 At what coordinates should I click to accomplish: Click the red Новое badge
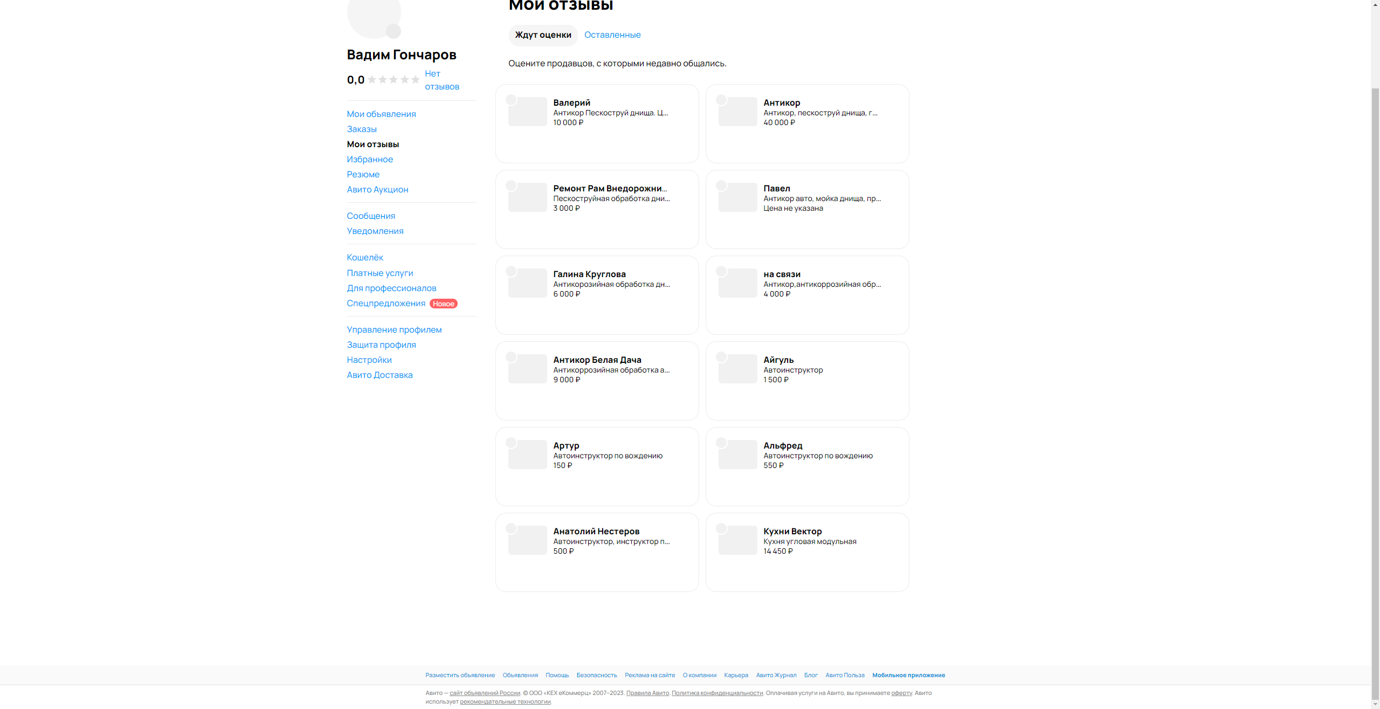click(x=444, y=304)
